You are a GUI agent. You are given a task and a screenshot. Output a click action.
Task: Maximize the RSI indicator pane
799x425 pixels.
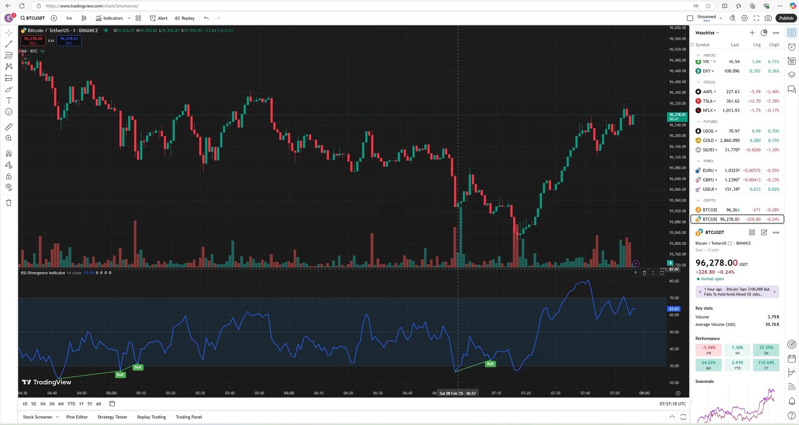[x=662, y=273]
